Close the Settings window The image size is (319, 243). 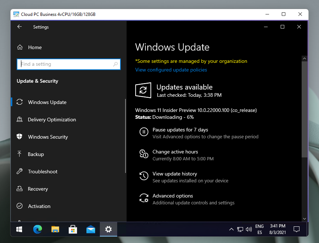[299, 27]
